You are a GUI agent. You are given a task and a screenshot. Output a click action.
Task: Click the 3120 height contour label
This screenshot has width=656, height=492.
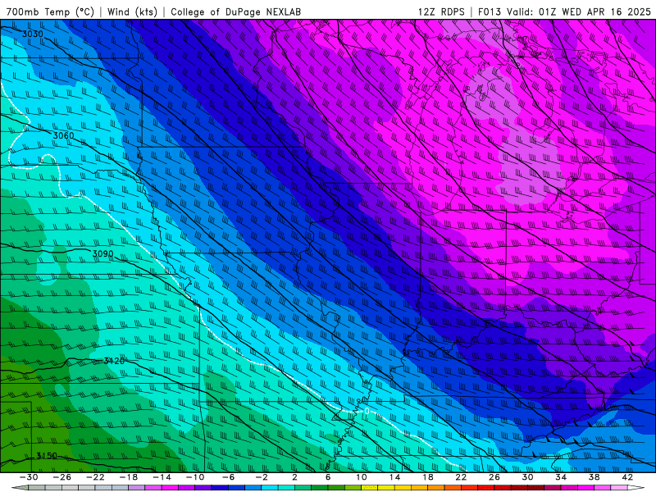click(114, 361)
